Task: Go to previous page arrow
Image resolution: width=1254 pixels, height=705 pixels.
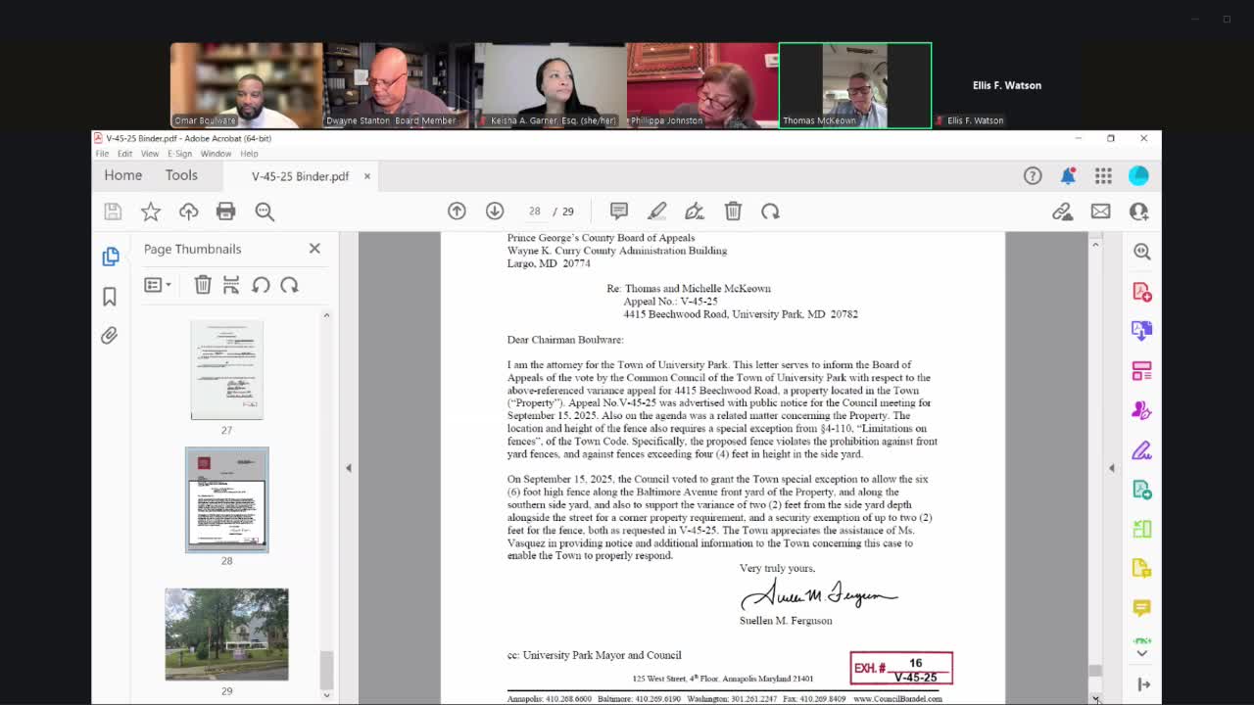Action: click(457, 211)
